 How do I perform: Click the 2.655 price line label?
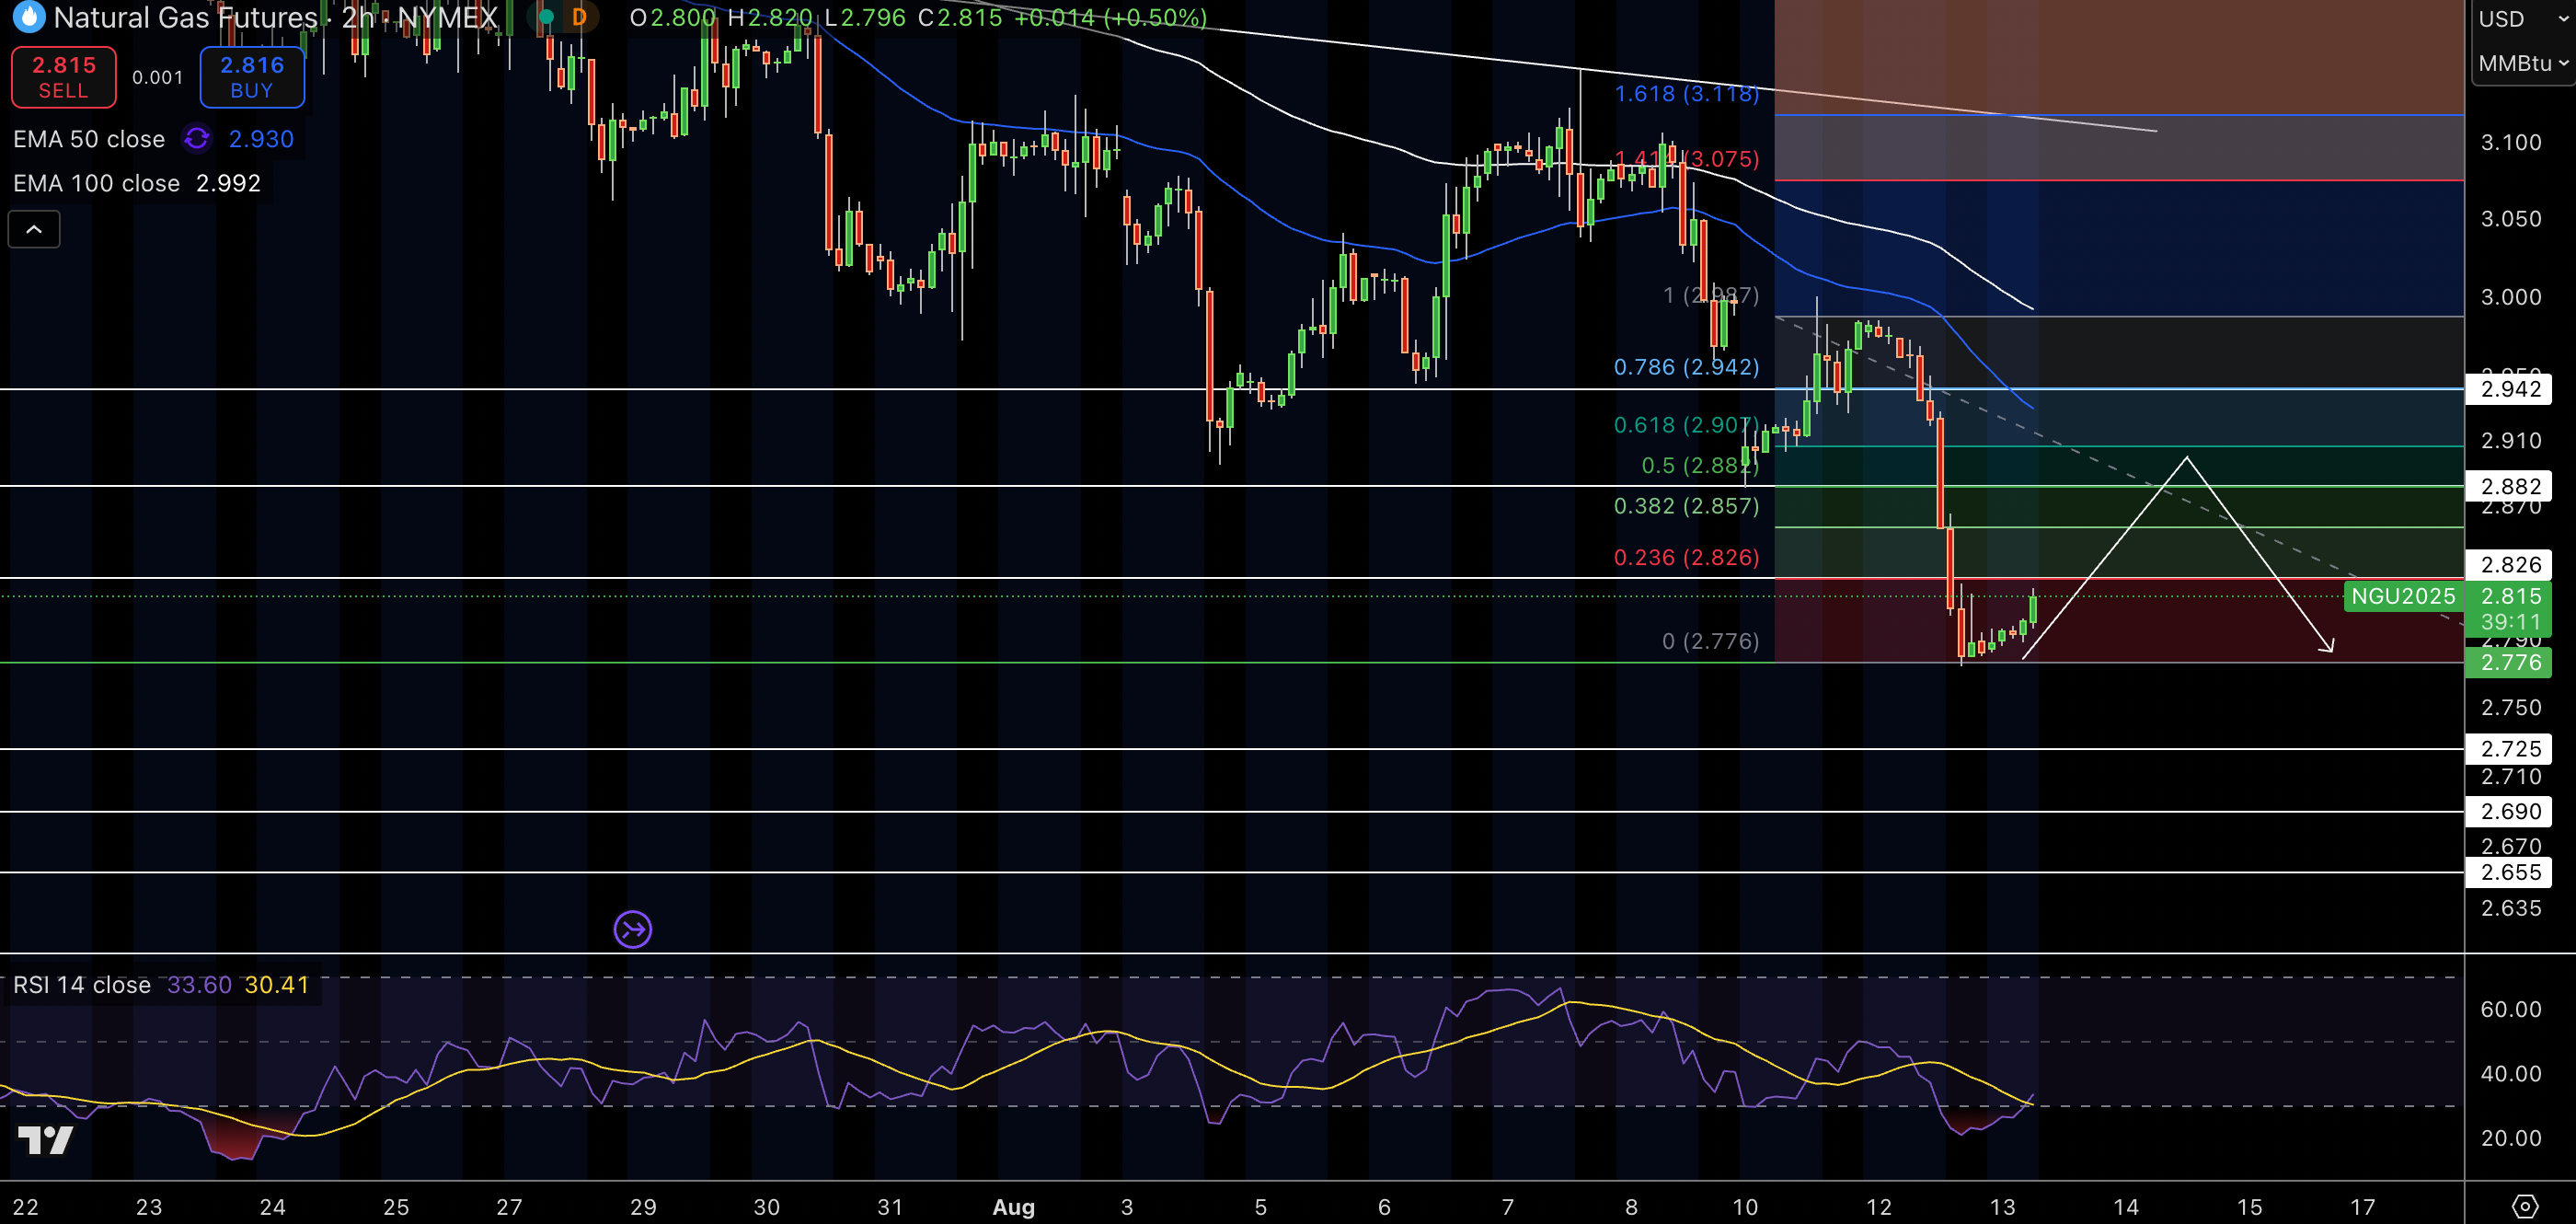[x=2510, y=872]
